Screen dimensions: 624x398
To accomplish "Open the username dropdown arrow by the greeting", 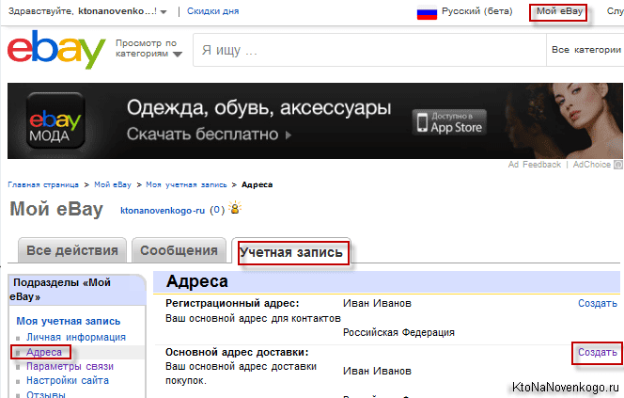I will coord(164,12).
